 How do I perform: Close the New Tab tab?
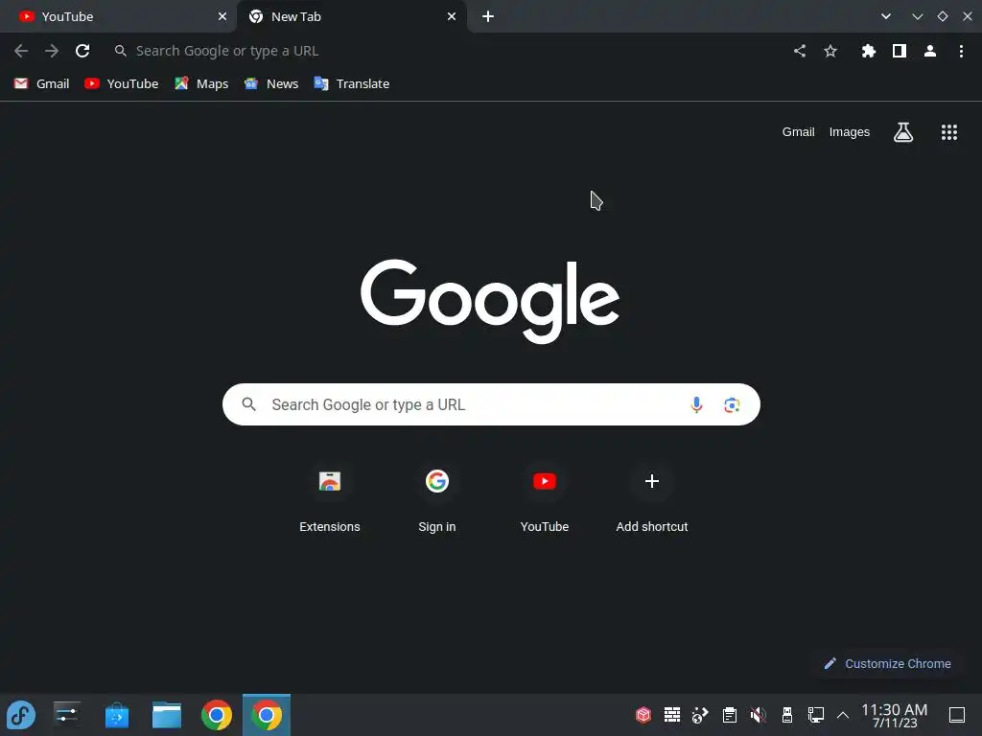click(x=452, y=17)
